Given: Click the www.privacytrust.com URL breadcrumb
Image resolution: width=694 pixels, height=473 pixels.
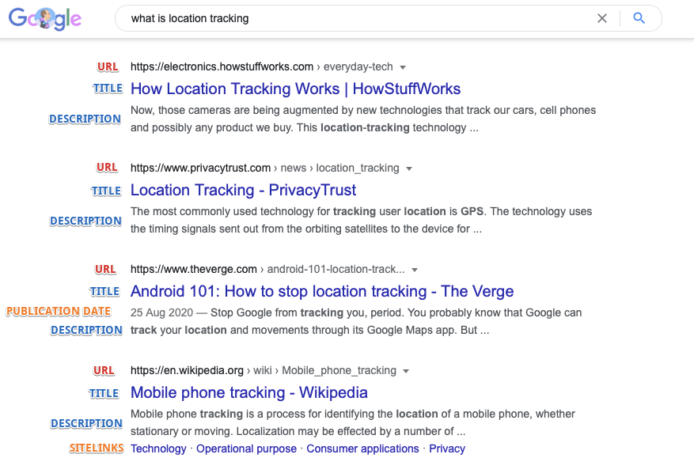Looking at the screenshot, I should (264, 168).
